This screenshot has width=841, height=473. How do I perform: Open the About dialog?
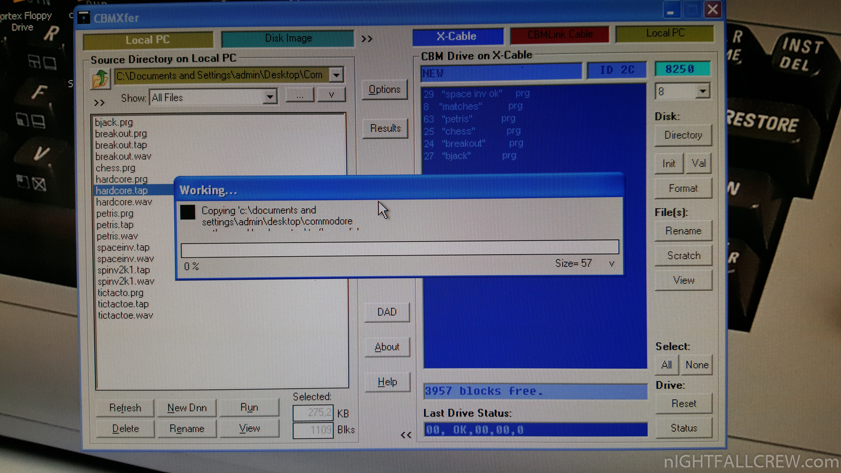point(387,347)
